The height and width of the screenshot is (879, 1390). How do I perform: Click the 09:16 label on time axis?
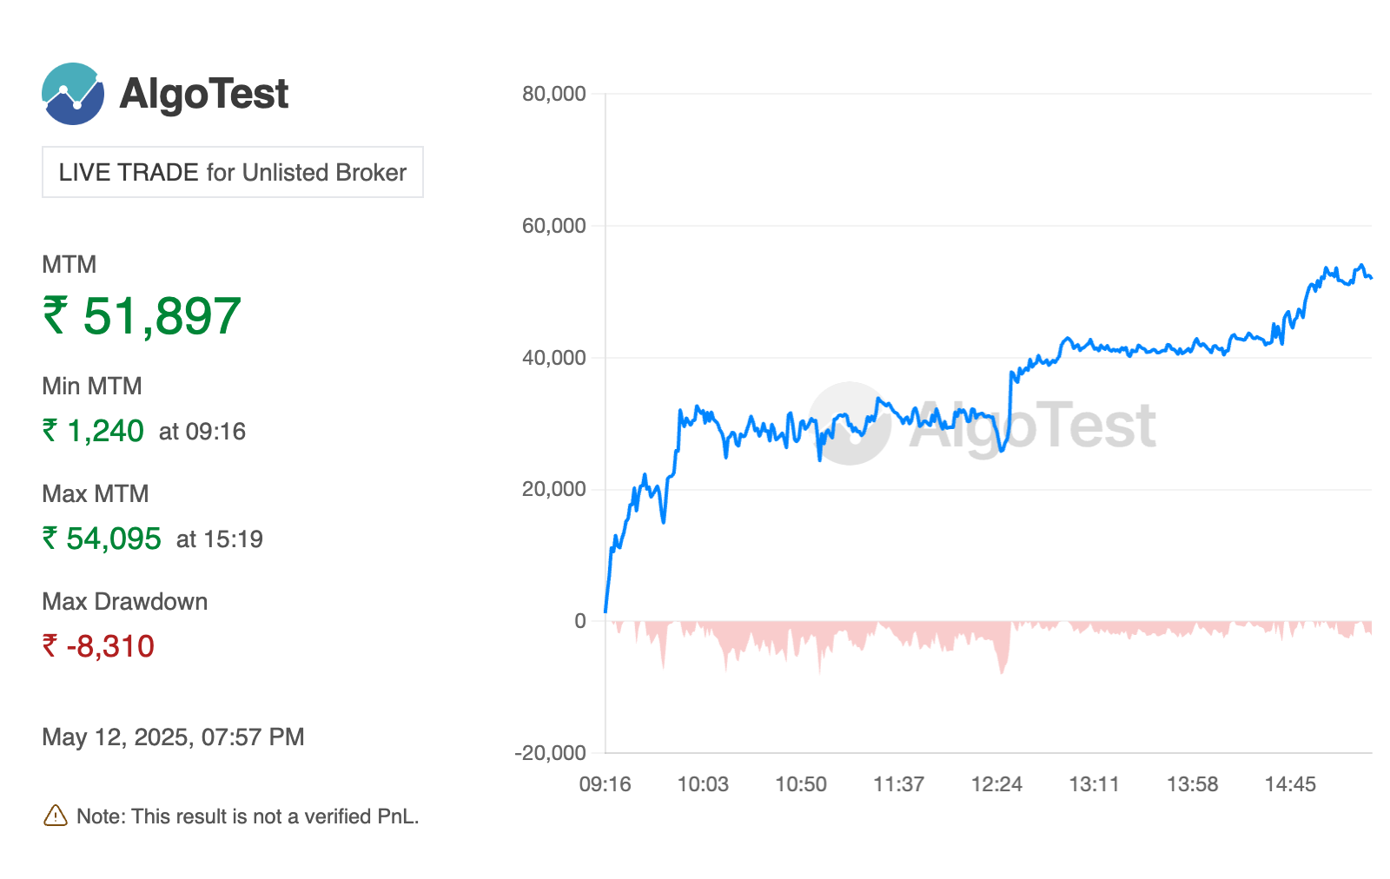pos(605,784)
